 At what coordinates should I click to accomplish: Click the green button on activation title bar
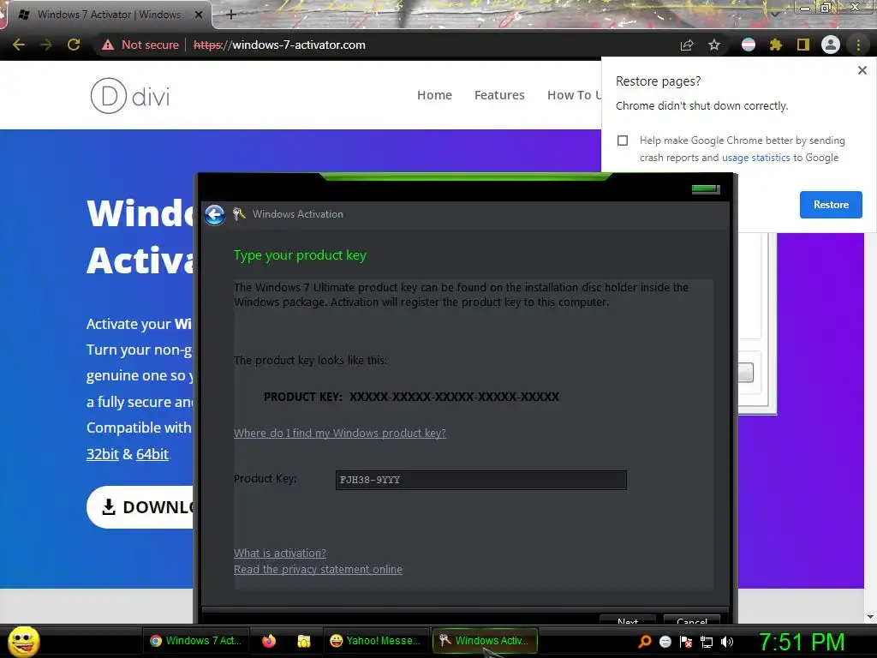click(x=706, y=189)
